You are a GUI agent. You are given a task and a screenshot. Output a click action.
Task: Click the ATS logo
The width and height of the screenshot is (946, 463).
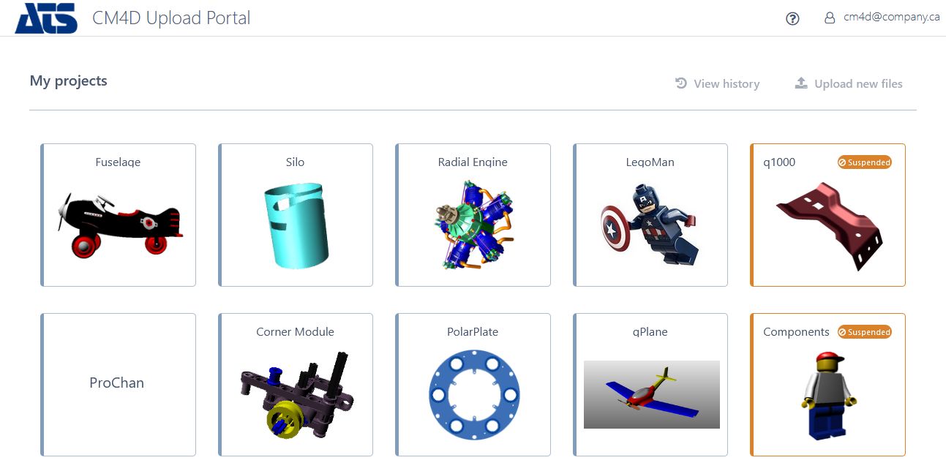coord(46,18)
